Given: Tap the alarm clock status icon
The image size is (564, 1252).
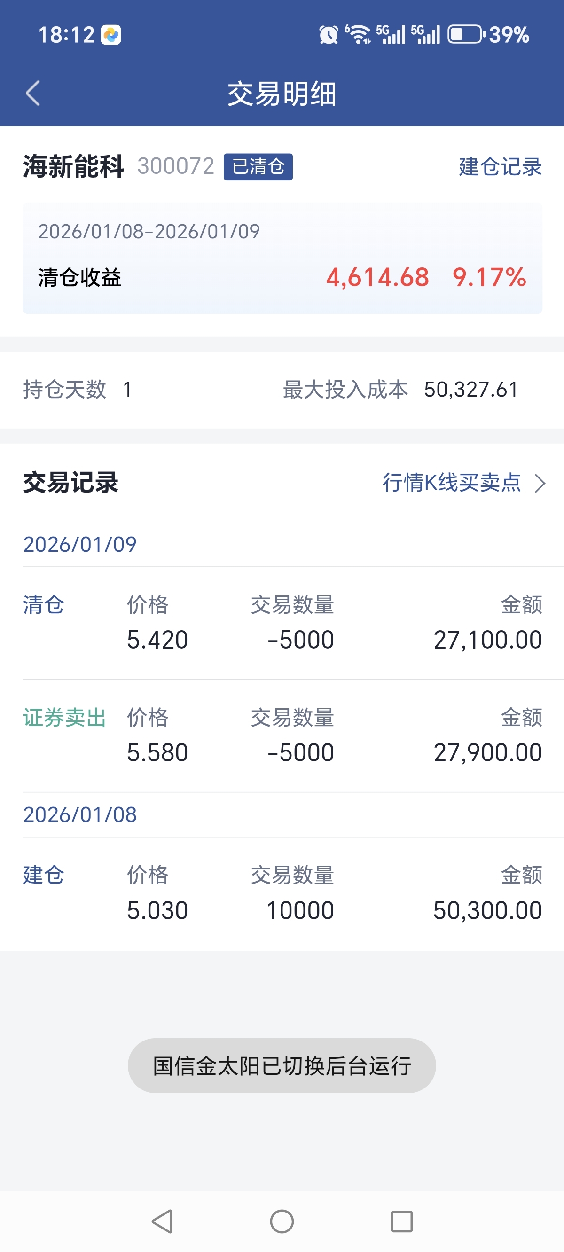Looking at the screenshot, I should (x=328, y=34).
